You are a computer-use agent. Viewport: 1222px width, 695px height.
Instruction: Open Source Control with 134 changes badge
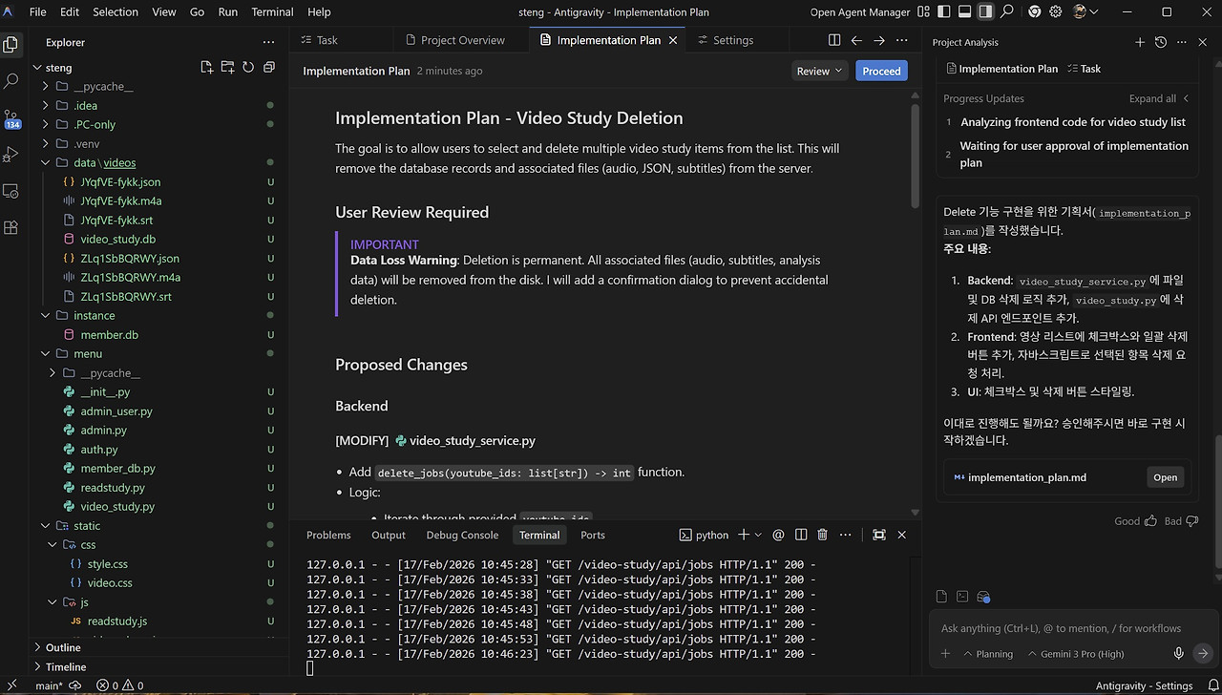tap(11, 118)
